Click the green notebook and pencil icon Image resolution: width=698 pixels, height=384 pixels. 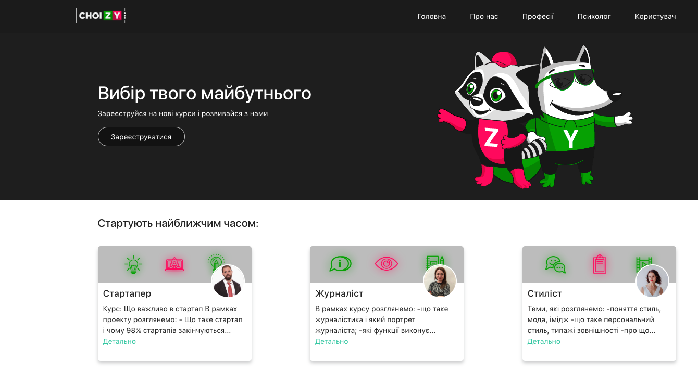click(x=434, y=262)
